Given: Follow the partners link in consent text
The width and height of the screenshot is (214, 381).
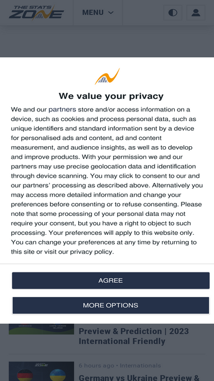Looking at the screenshot, I should (x=62, y=110).
